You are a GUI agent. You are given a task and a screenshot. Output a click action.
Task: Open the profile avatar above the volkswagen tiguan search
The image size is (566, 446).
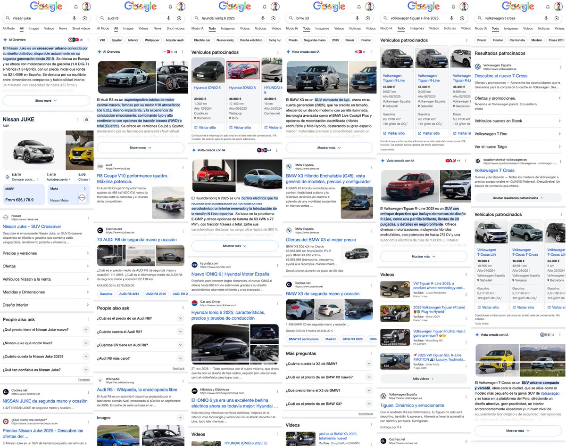pos(464,6)
